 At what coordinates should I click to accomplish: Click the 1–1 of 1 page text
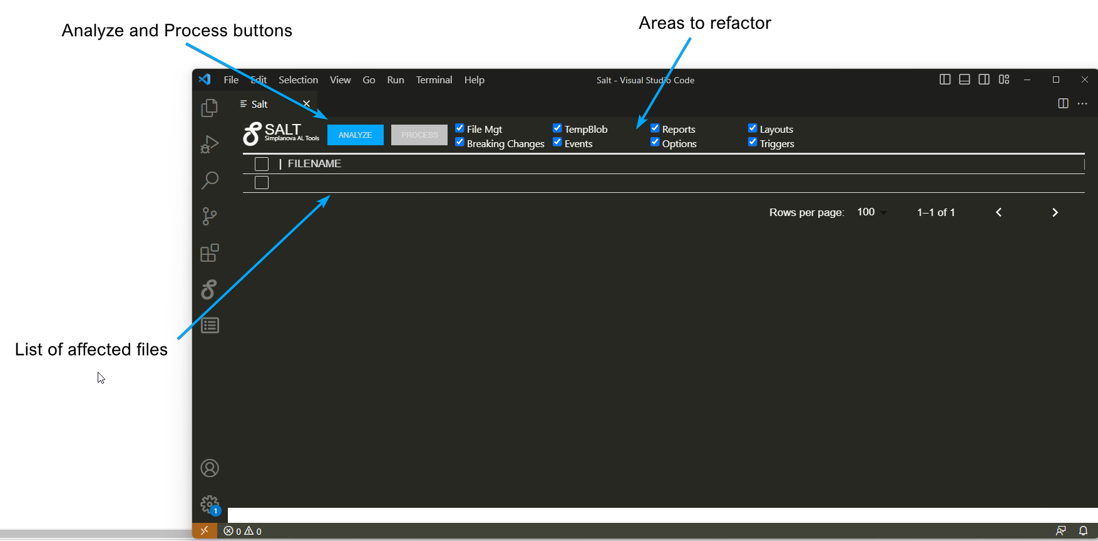936,212
